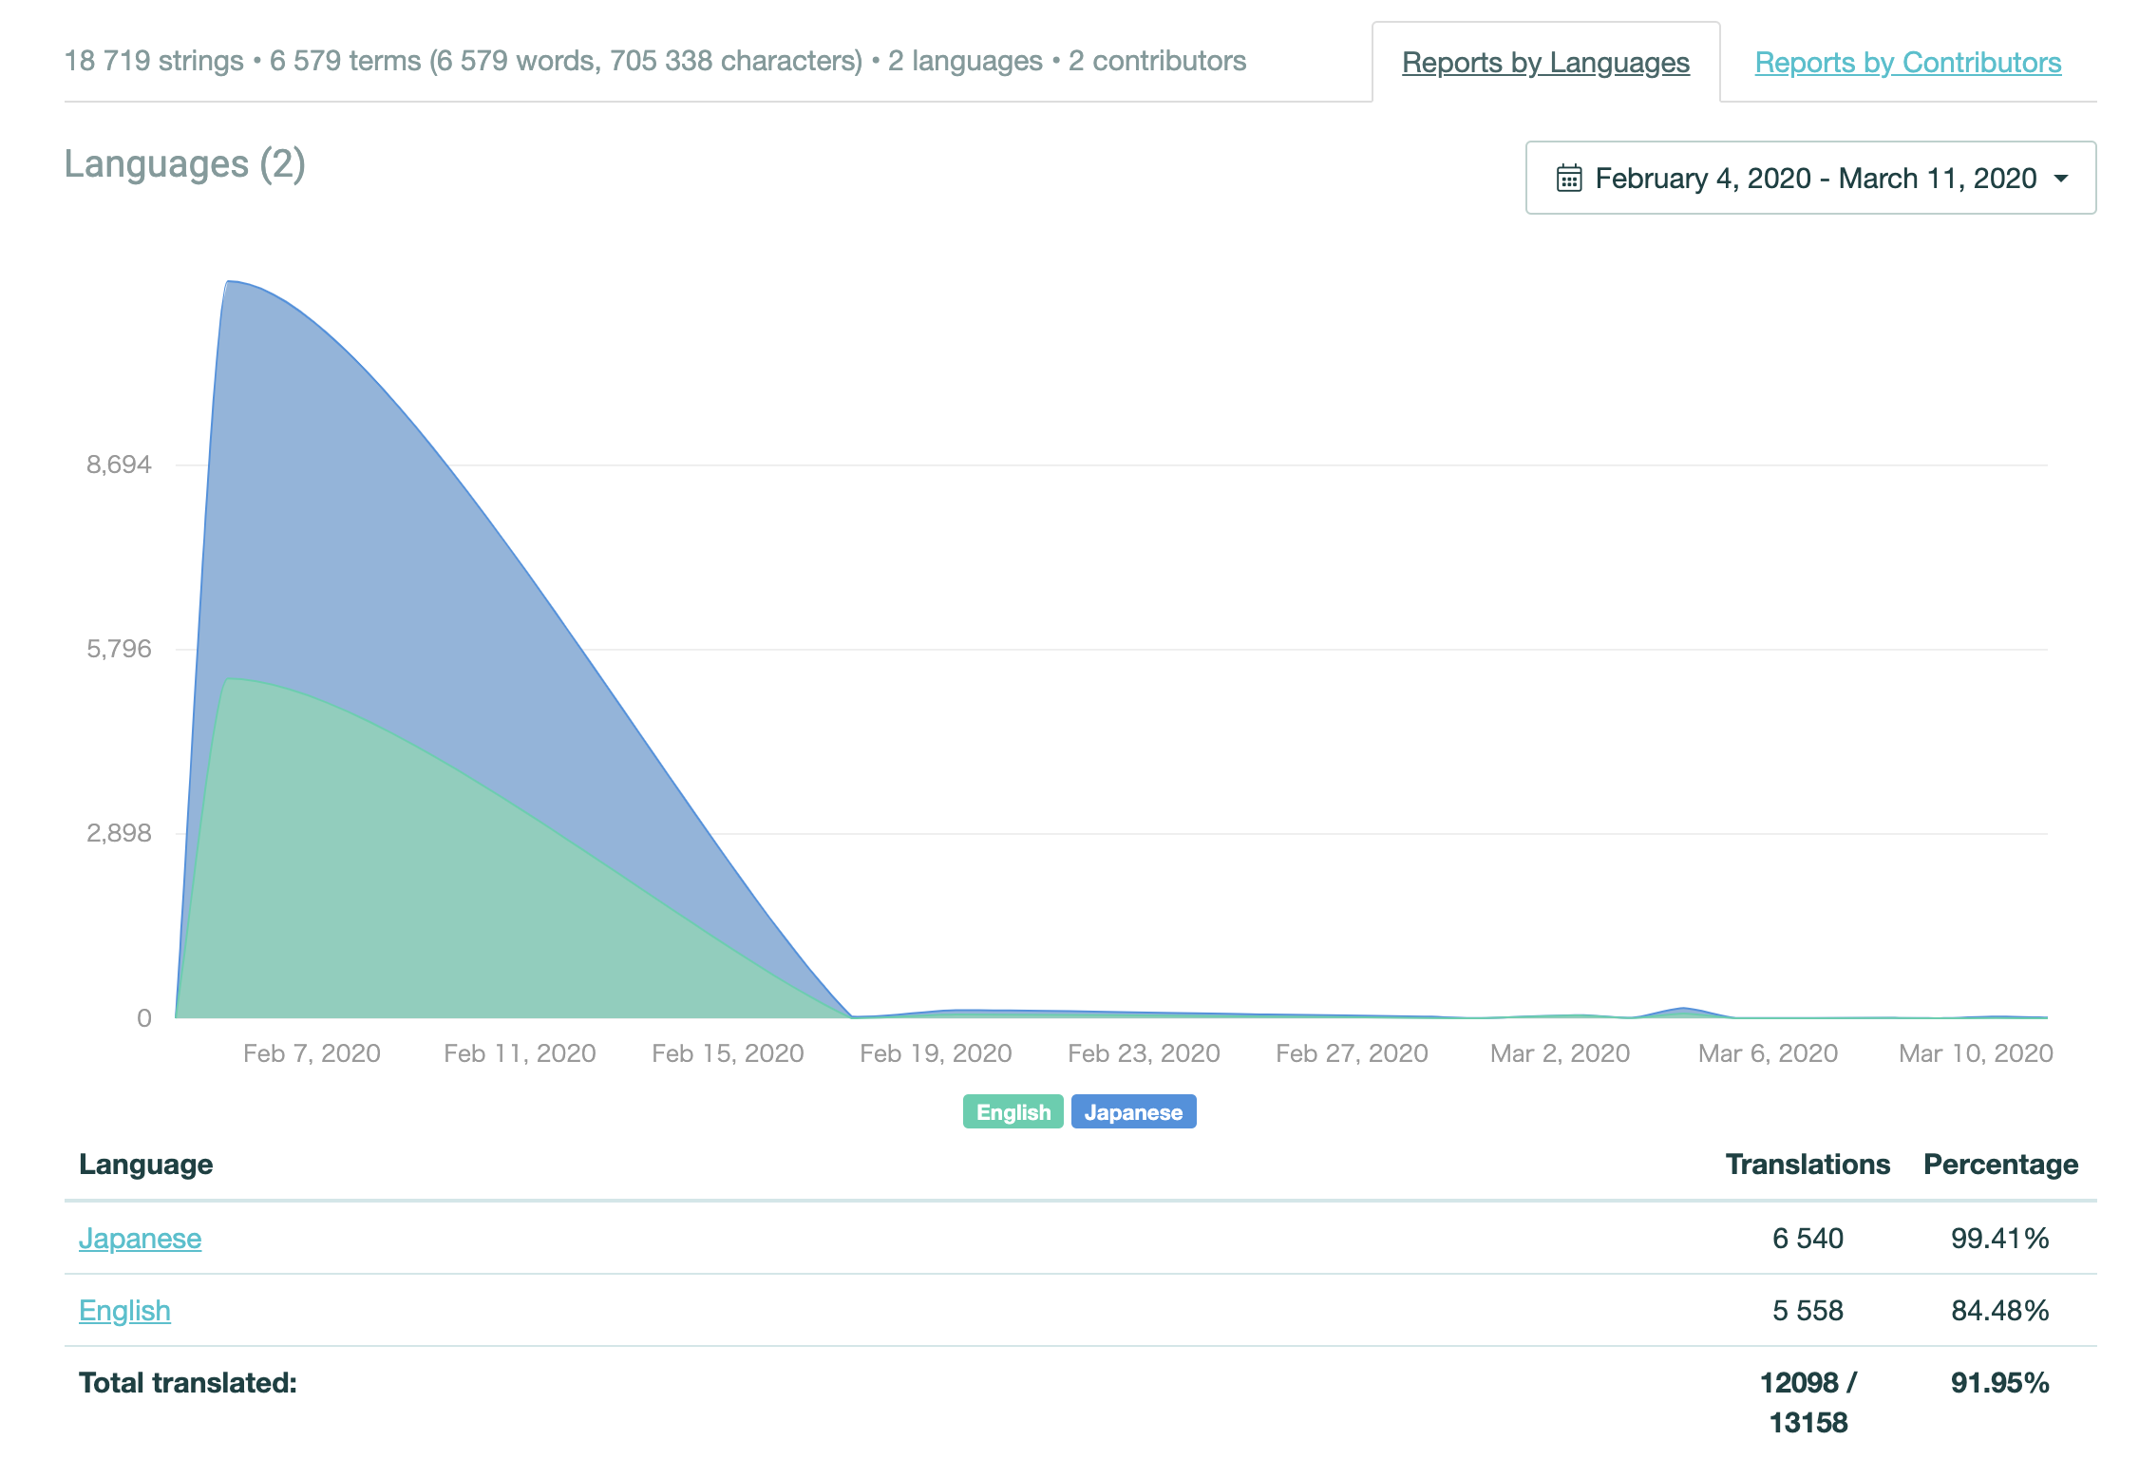
Task: Open the English language link
Action: point(124,1311)
